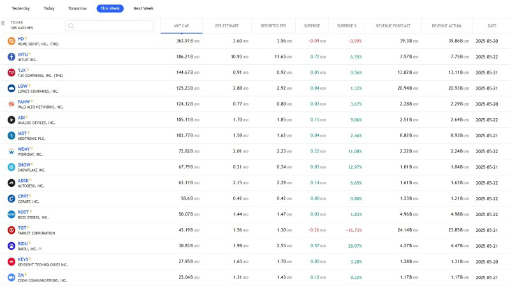Click the Snowflake logo icon

[11, 167]
